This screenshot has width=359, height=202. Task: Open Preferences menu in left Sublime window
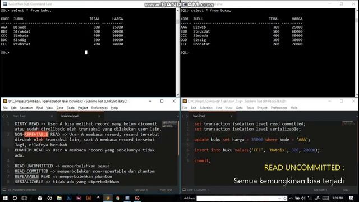tap(99, 108)
